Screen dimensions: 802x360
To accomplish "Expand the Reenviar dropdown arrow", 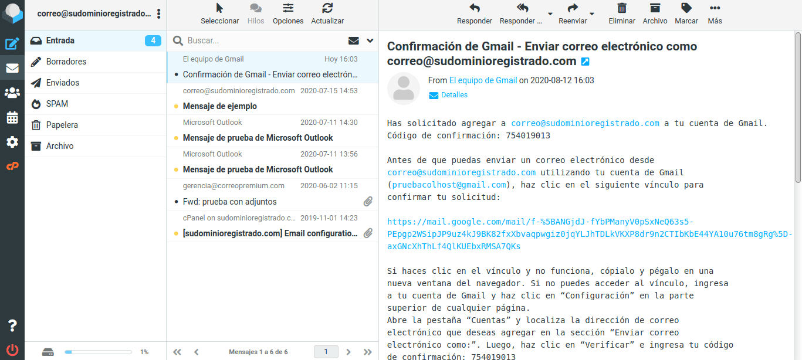I will click(x=592, y=13).
